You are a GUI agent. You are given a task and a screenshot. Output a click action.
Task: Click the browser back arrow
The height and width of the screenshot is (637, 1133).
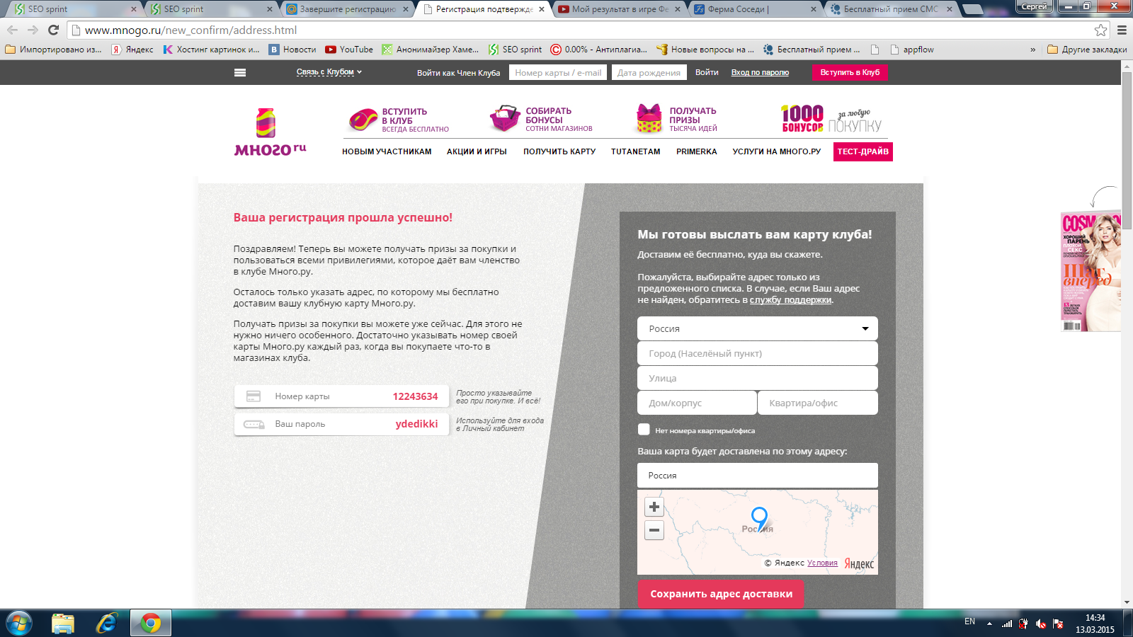click(12, 30)
